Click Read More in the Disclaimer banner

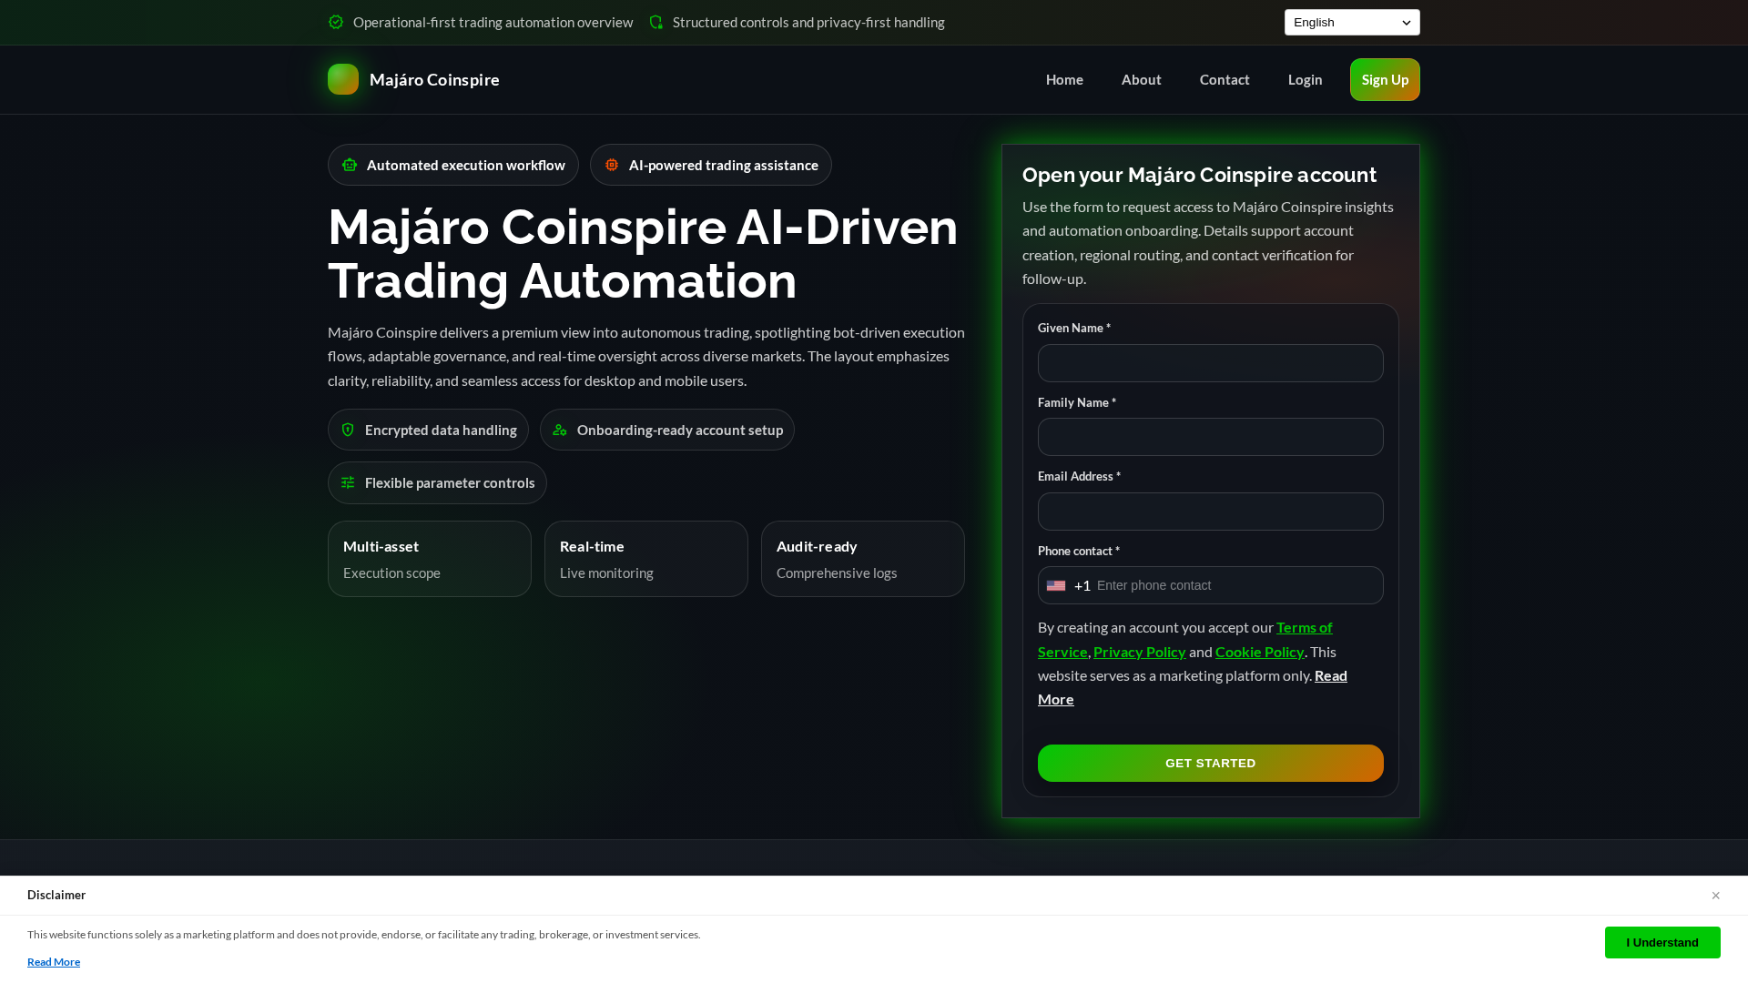tap(54, 962)
